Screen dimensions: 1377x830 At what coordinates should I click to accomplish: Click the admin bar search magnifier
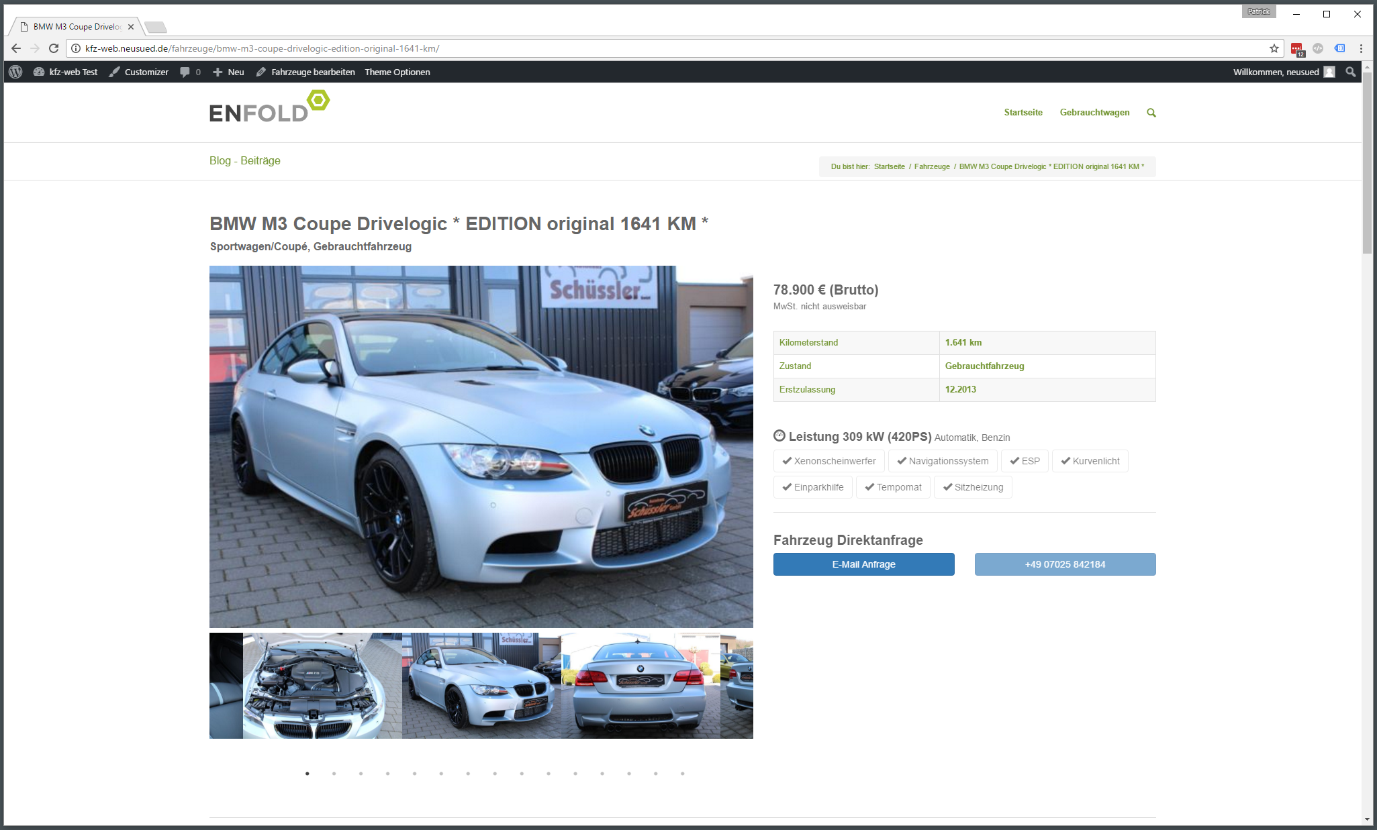1350,72
